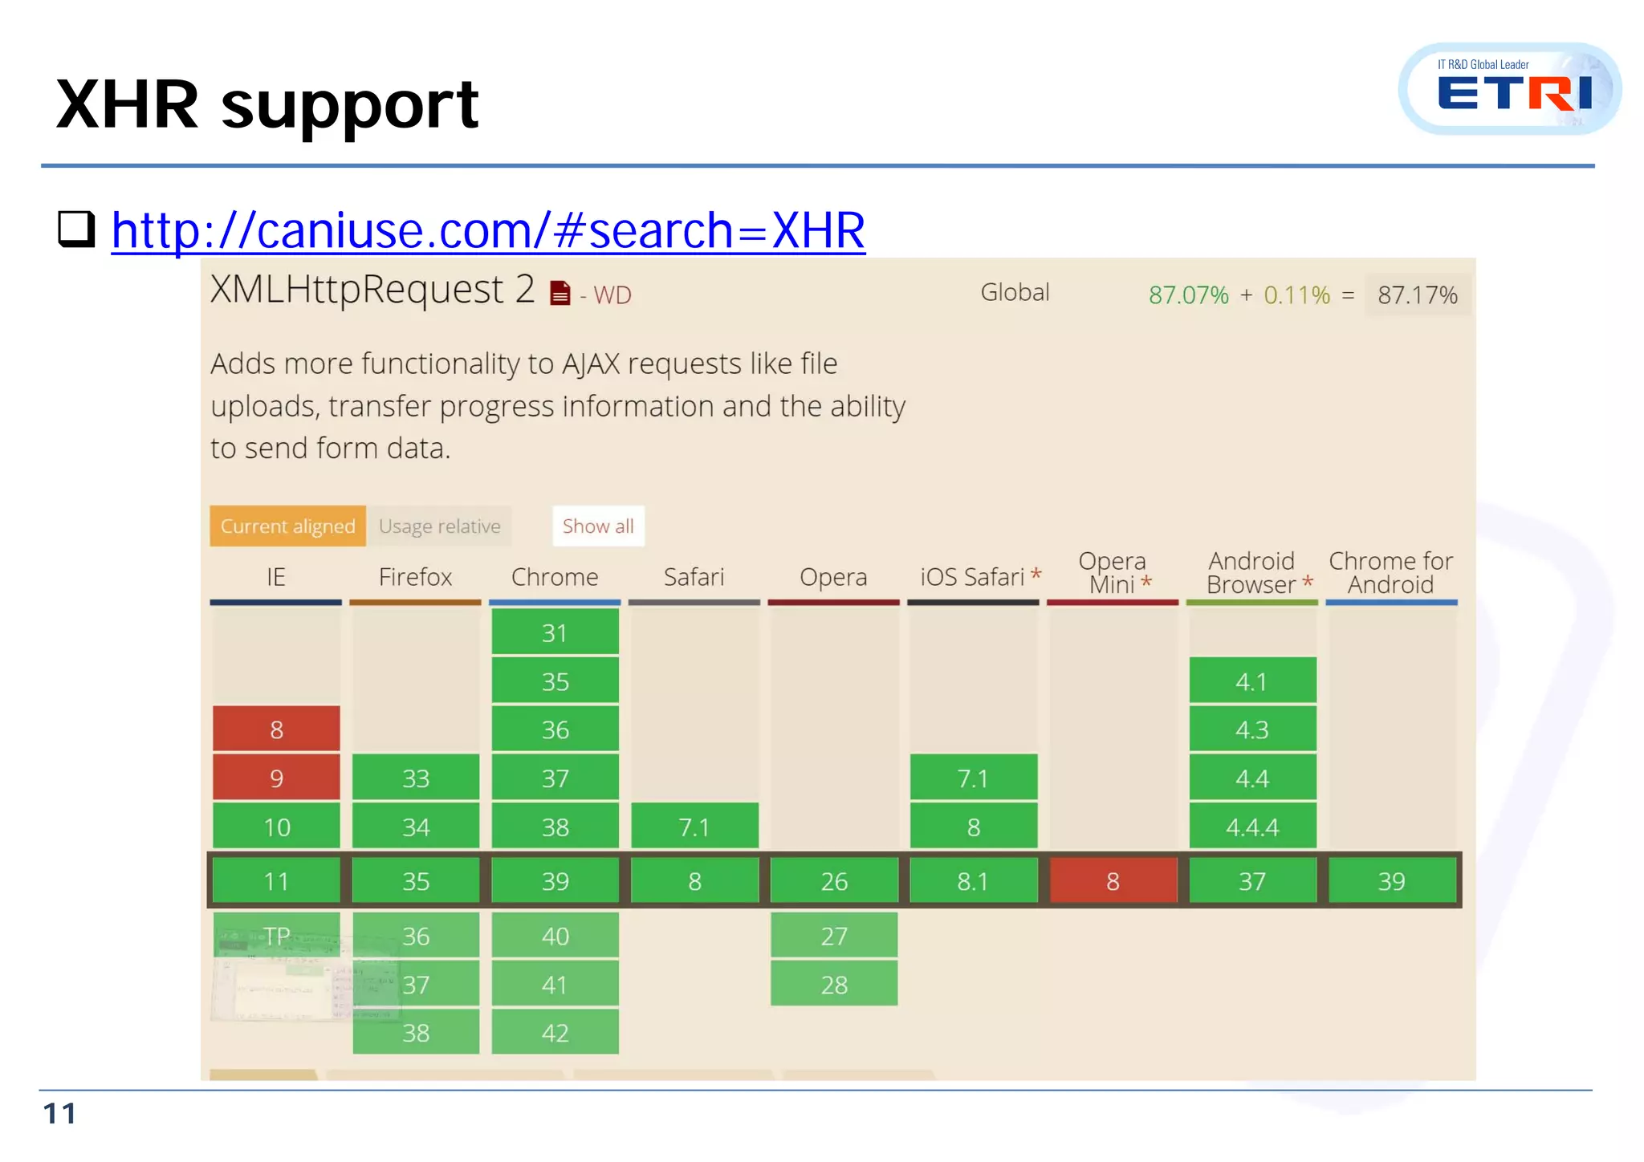This screenshot has height=1162, width=1644.
Task: Click the Safari 7.1 cell
Action: pos(694,827)
